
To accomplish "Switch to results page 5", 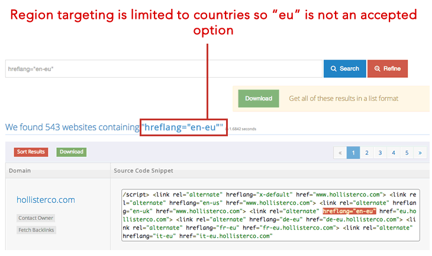I will tap(407, 153).
